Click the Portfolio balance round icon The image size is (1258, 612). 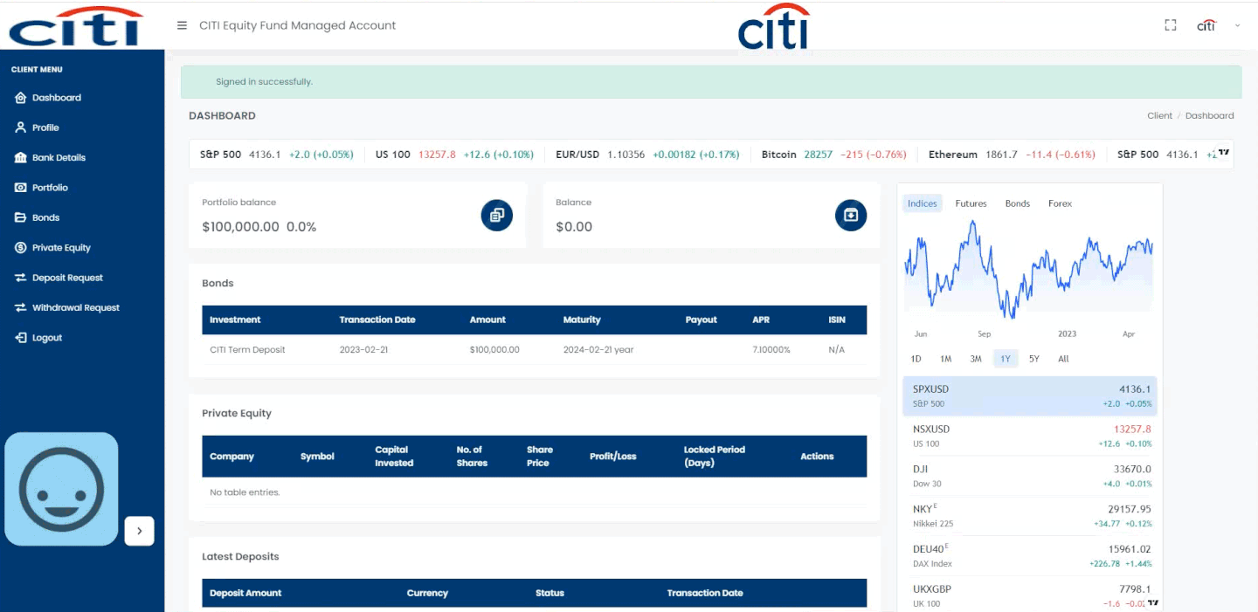click(497, 215)
